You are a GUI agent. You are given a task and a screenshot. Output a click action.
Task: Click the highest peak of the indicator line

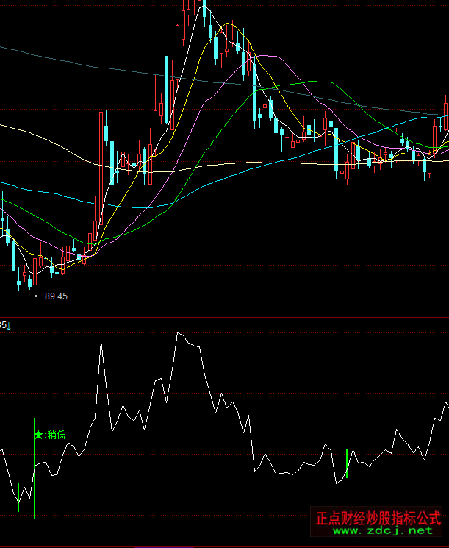(x=178, y=333)
